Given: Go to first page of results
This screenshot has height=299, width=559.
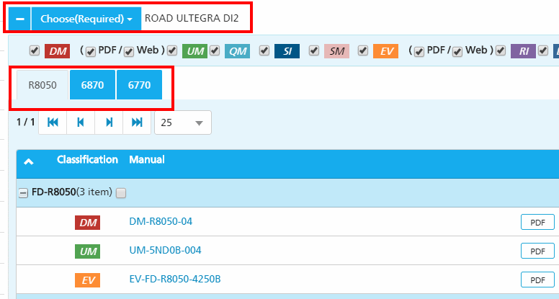Looking at the screenshot, I should point(53,122).
